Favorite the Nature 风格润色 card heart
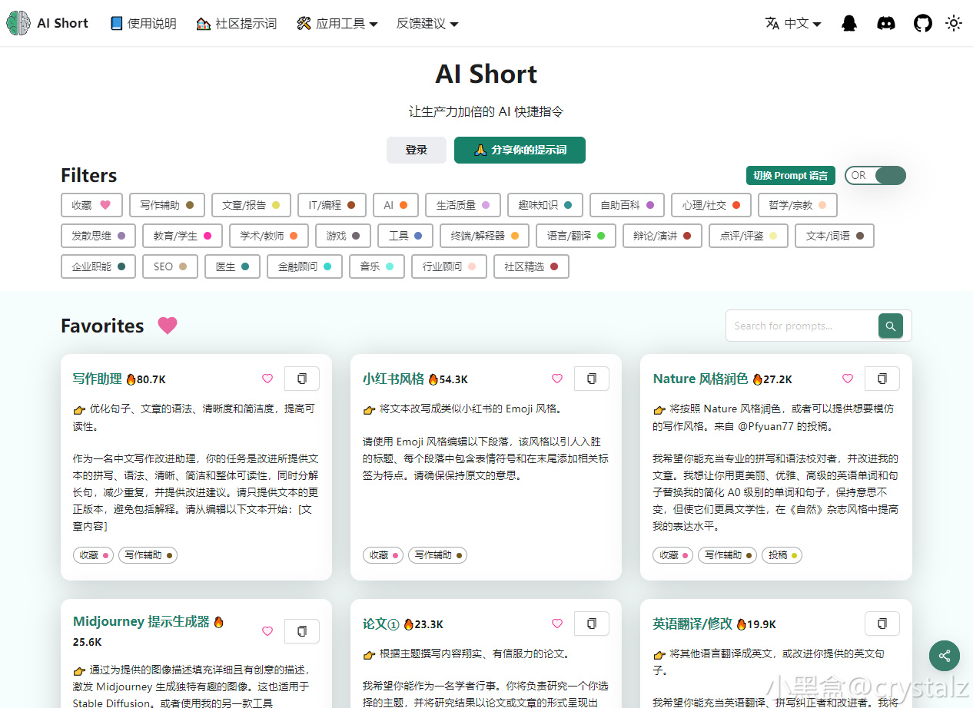Image resolution: width=973 pixels, height=708 pixels. click(848, 379)
